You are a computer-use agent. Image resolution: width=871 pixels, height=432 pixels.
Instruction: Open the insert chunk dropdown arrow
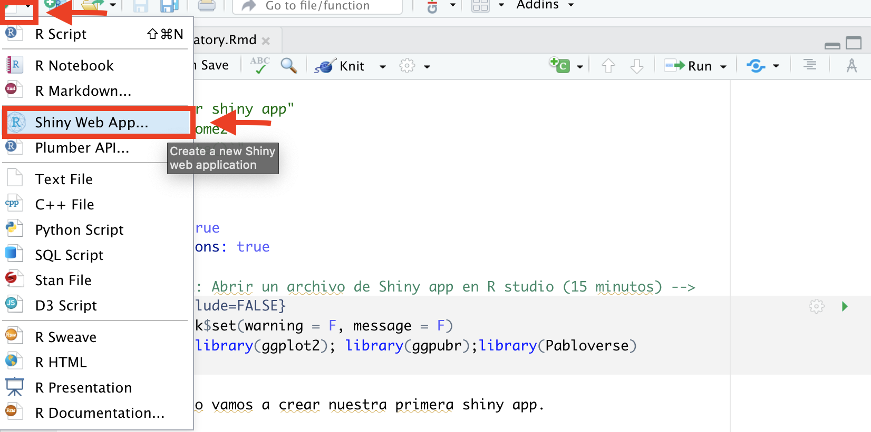[x=580, y=67]
